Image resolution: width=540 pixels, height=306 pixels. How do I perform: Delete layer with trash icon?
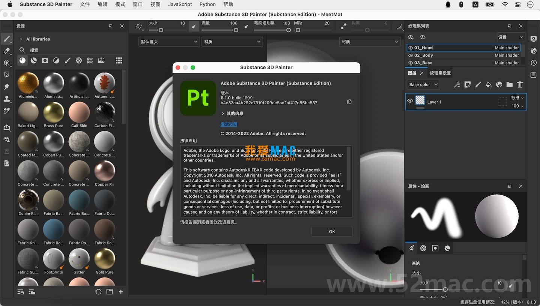coord(520,84)
